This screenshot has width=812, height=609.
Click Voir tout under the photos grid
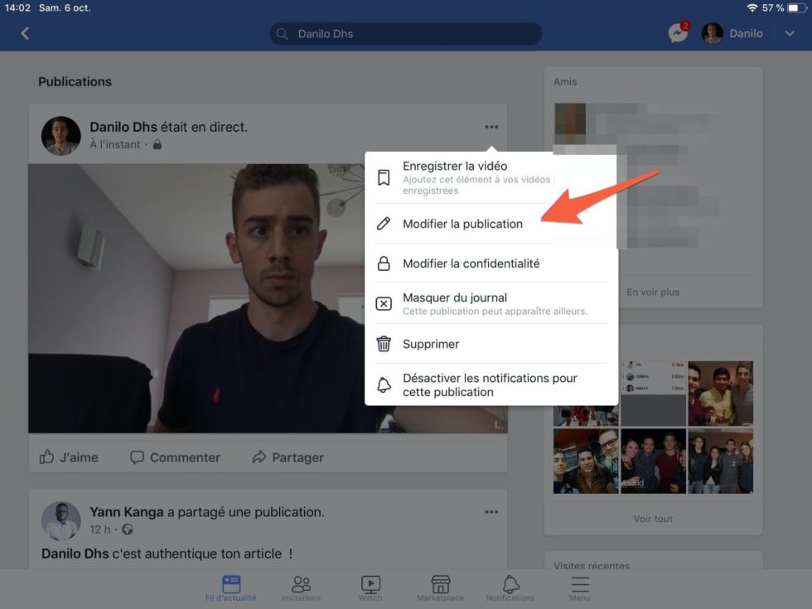point(653,519)
